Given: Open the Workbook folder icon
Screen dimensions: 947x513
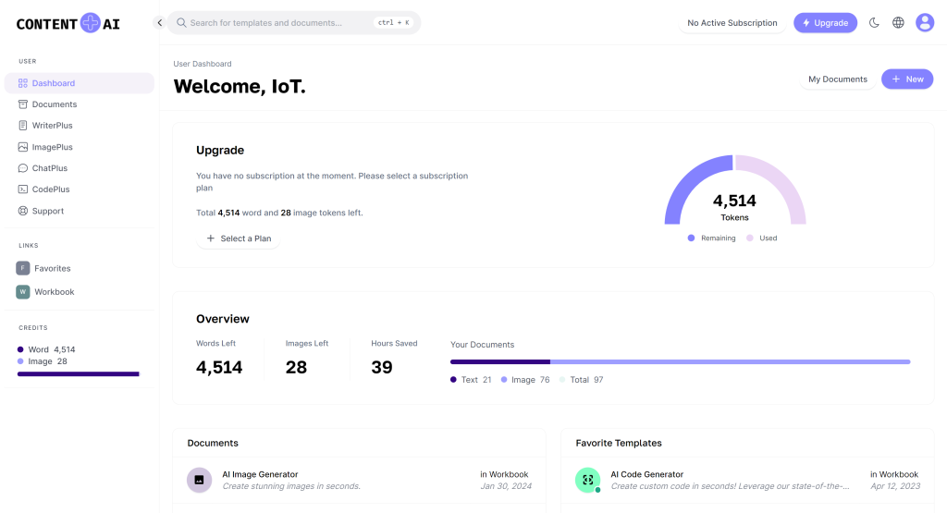Looking at the screenshot, I should click(23, 292).
